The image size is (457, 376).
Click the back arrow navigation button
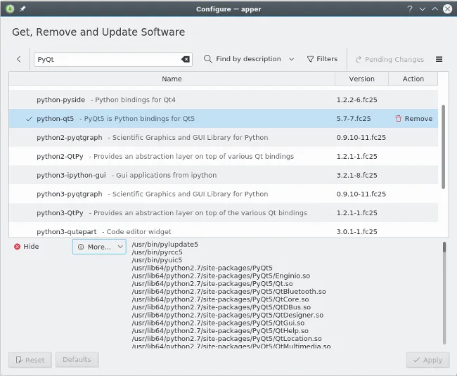pos(18,60)
